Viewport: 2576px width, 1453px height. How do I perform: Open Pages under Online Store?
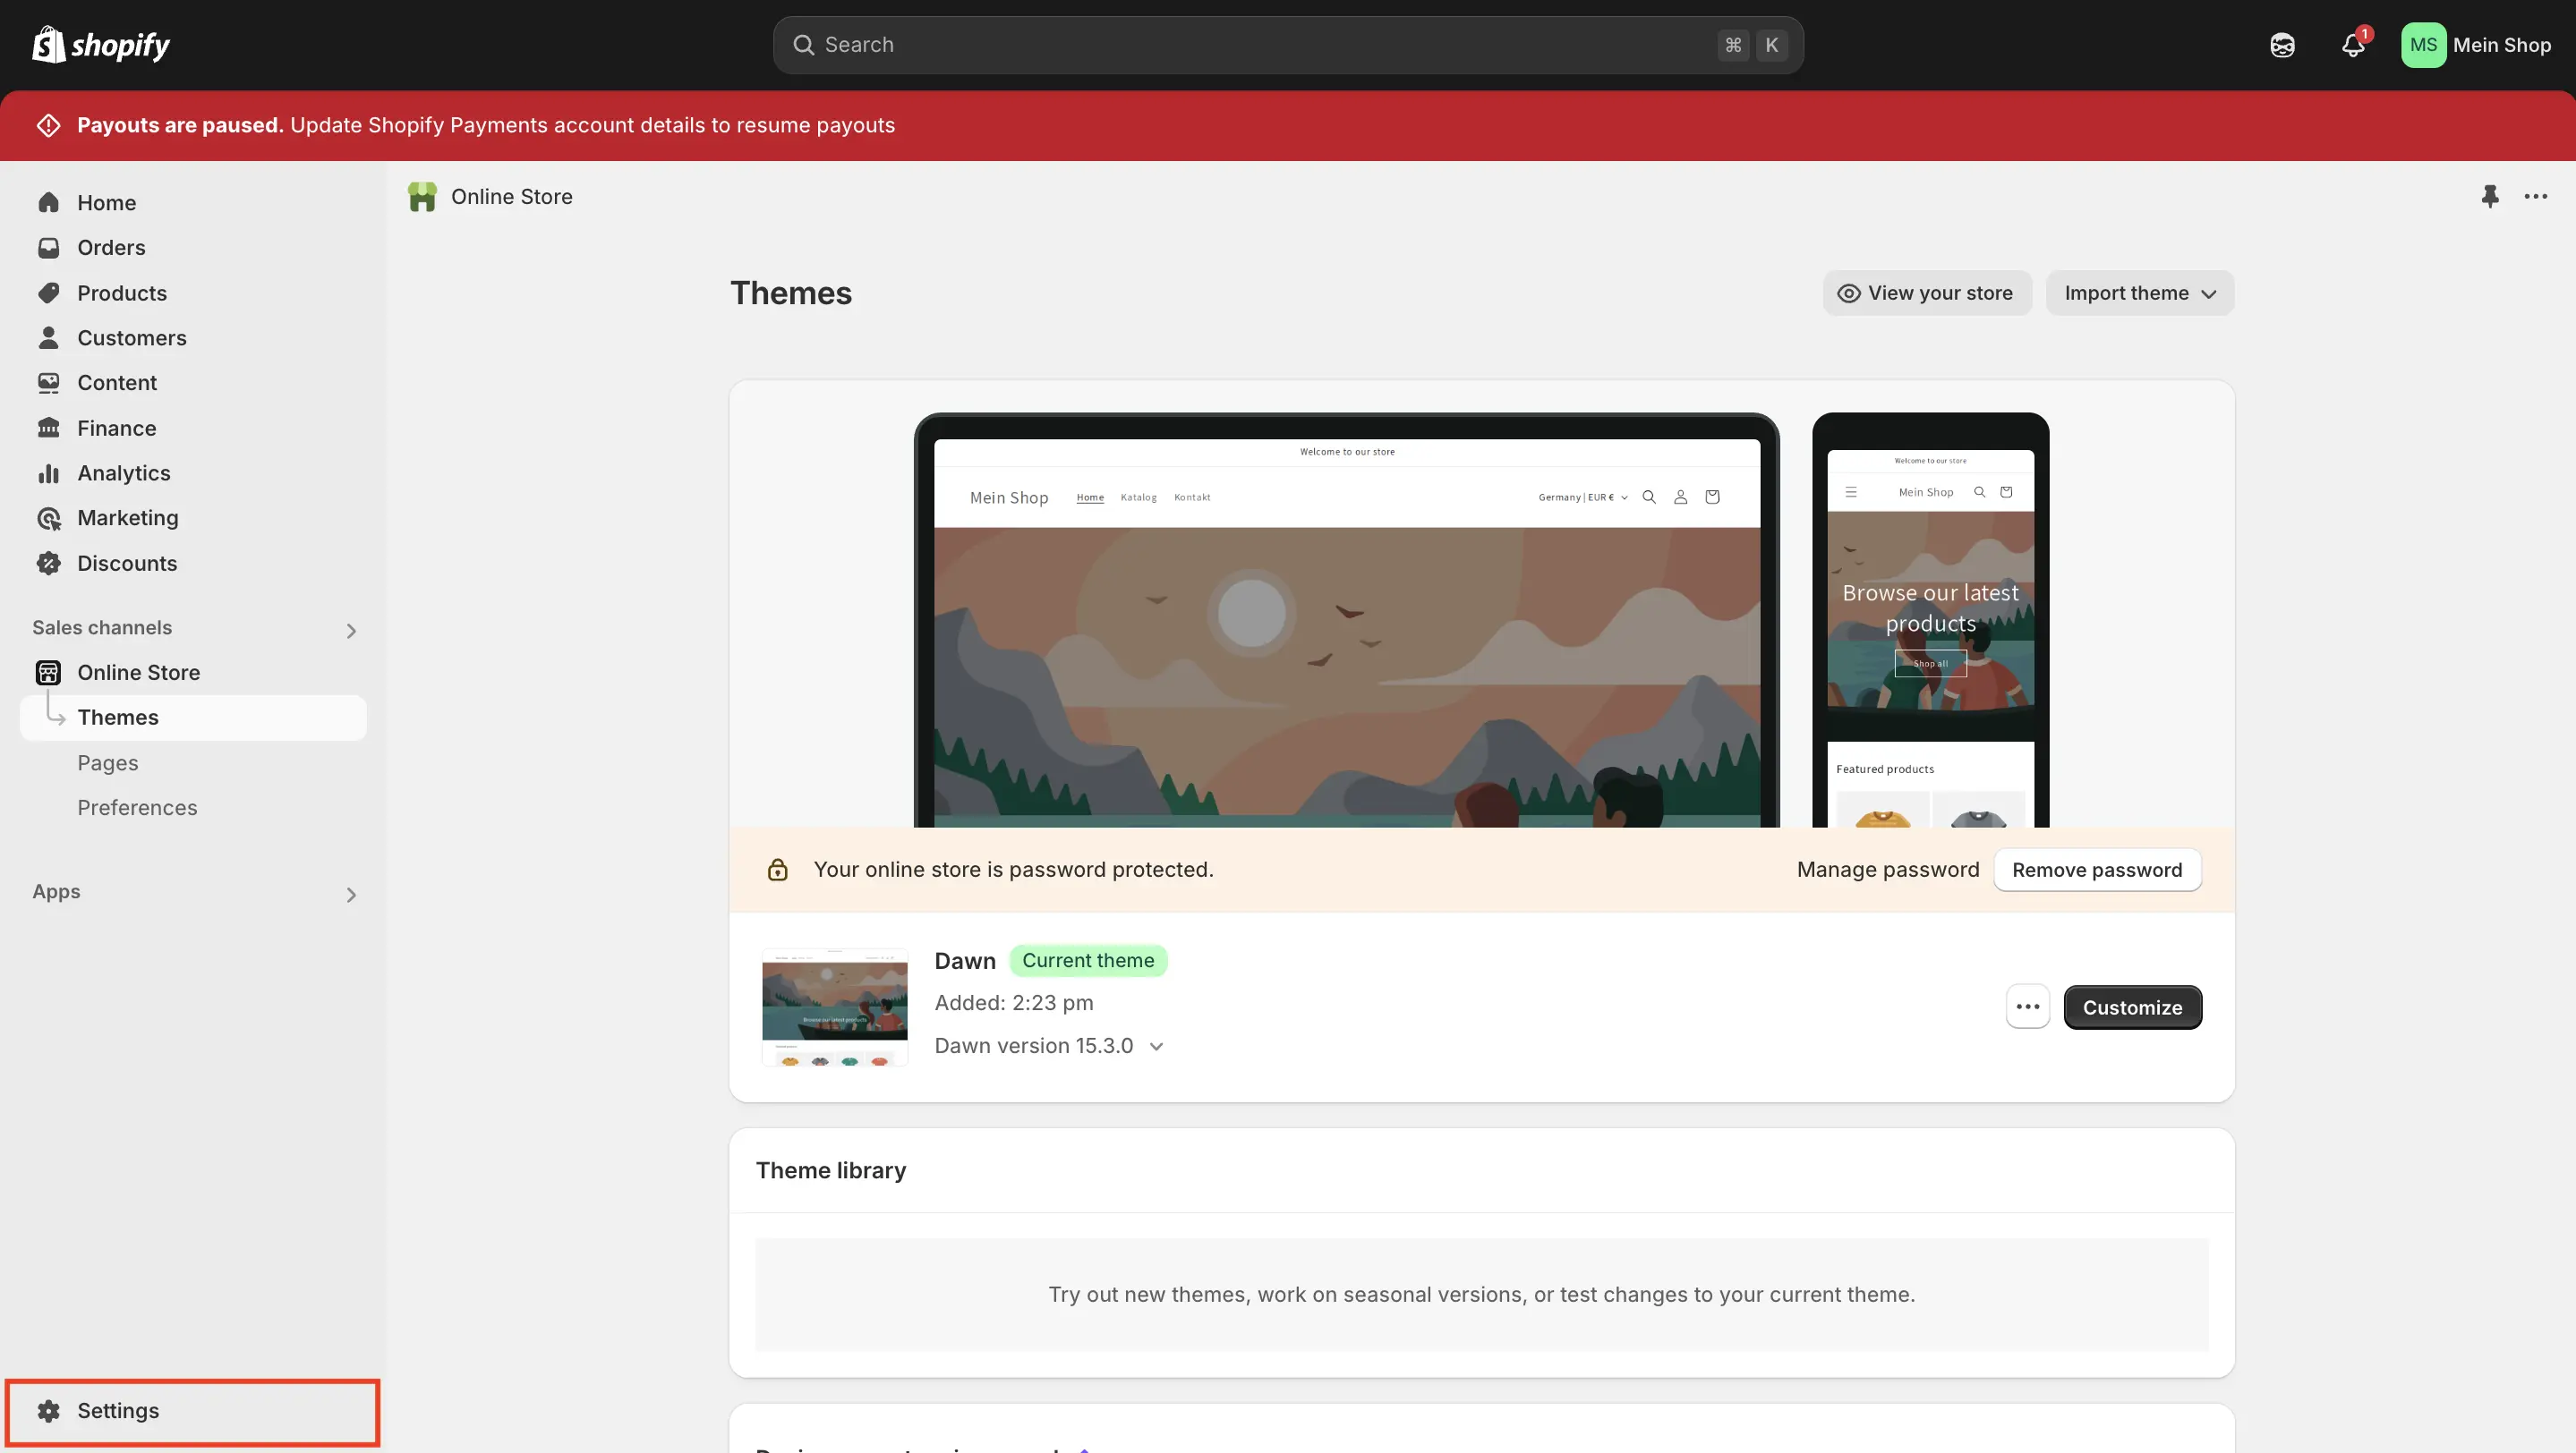107,762
